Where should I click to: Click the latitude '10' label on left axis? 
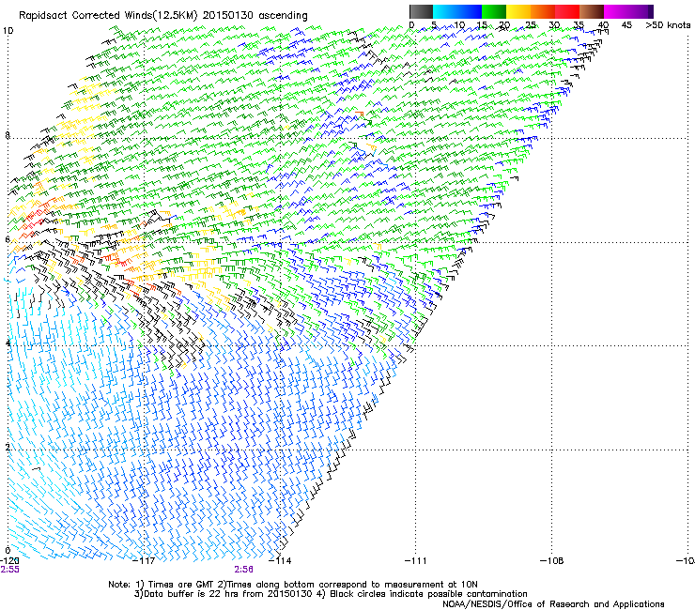8,31
